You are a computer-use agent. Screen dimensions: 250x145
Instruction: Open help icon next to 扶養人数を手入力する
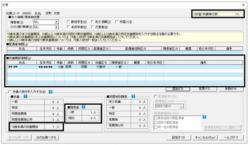[x=51, y=92]
